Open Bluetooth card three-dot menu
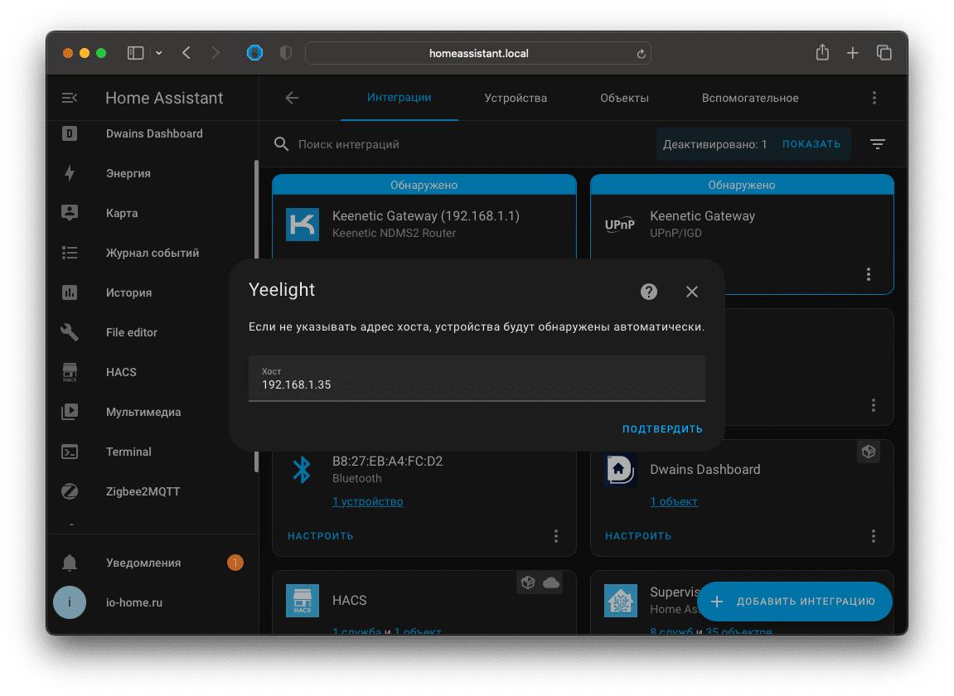The height and width of the screenshot is (696, 954). click(x=556, y=536)
